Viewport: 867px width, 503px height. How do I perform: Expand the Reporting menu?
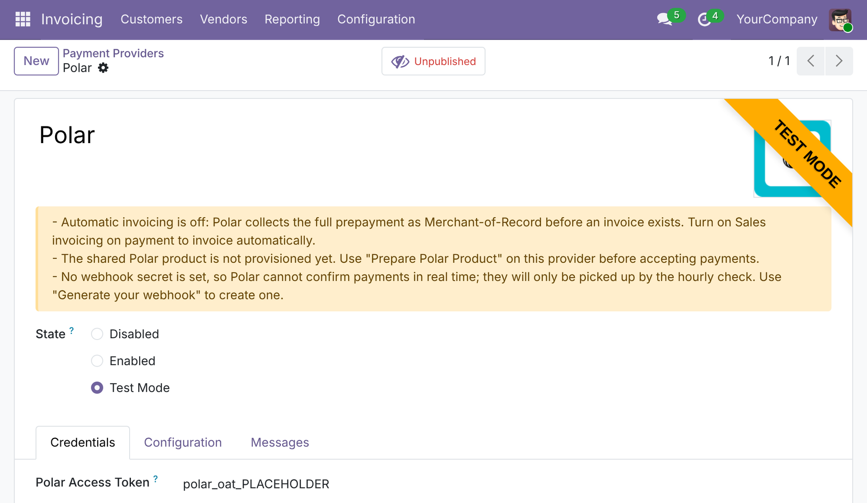point(292,19)
